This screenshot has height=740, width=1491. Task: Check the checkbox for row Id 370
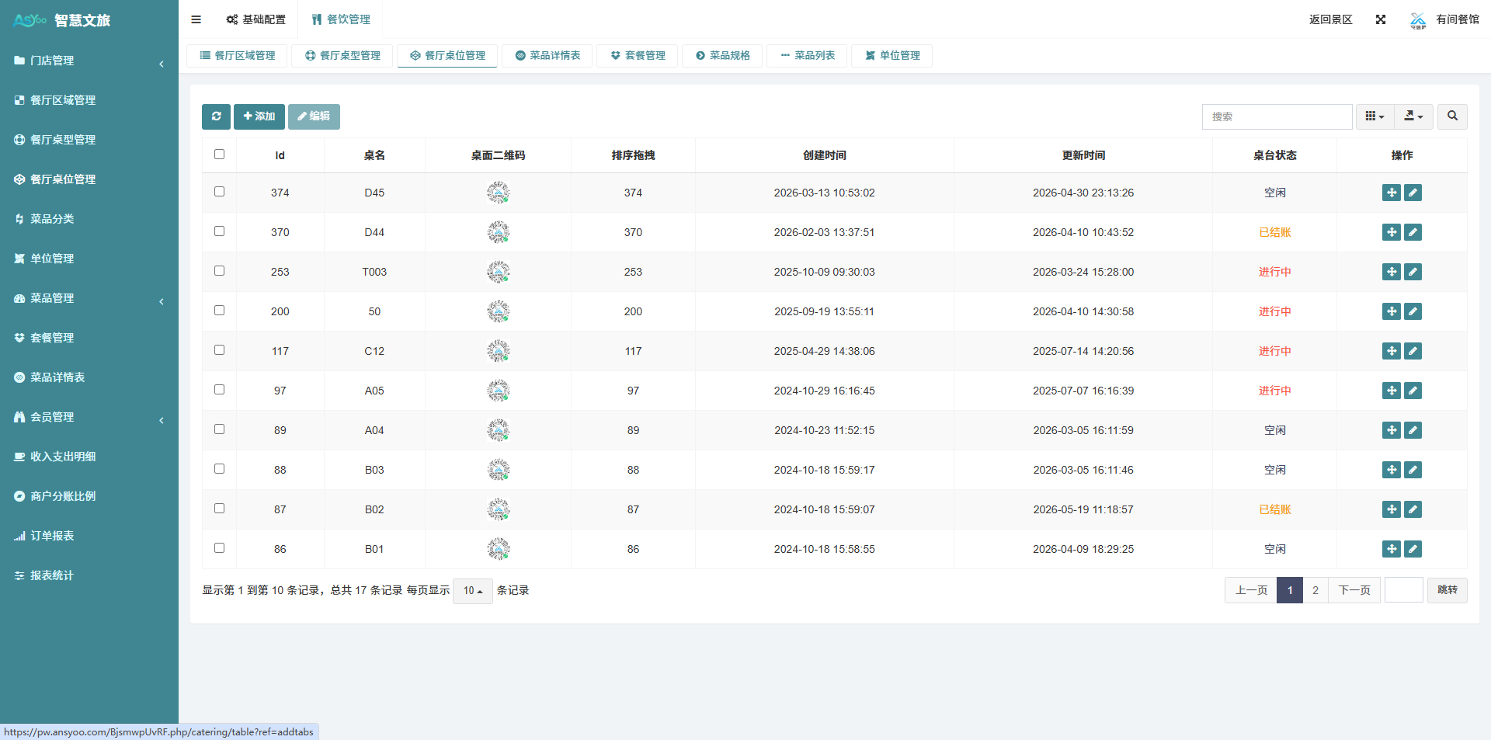[219, 231]
